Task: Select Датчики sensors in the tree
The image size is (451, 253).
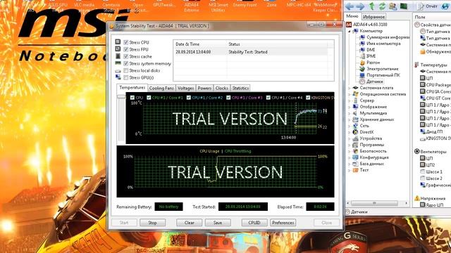Action: [374, 82]
